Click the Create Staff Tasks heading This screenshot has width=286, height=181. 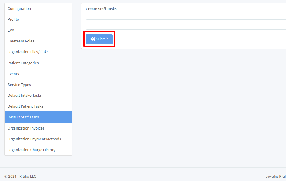click(x=101, y=9)
